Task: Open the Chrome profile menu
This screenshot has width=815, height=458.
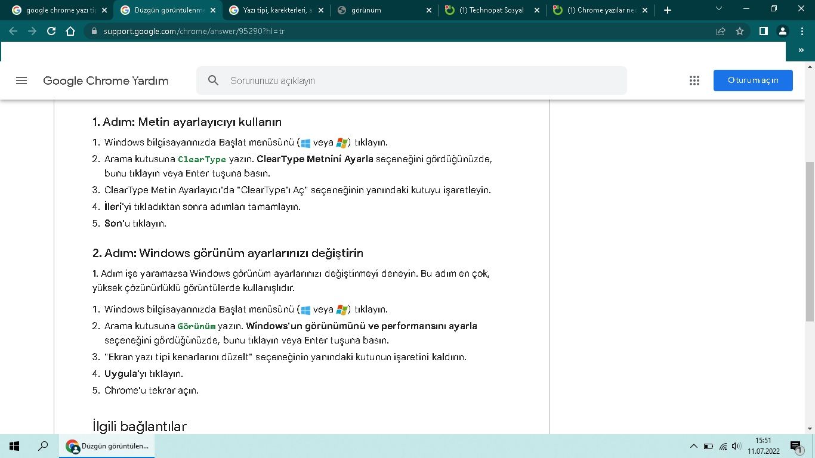Action: (783, 31)
